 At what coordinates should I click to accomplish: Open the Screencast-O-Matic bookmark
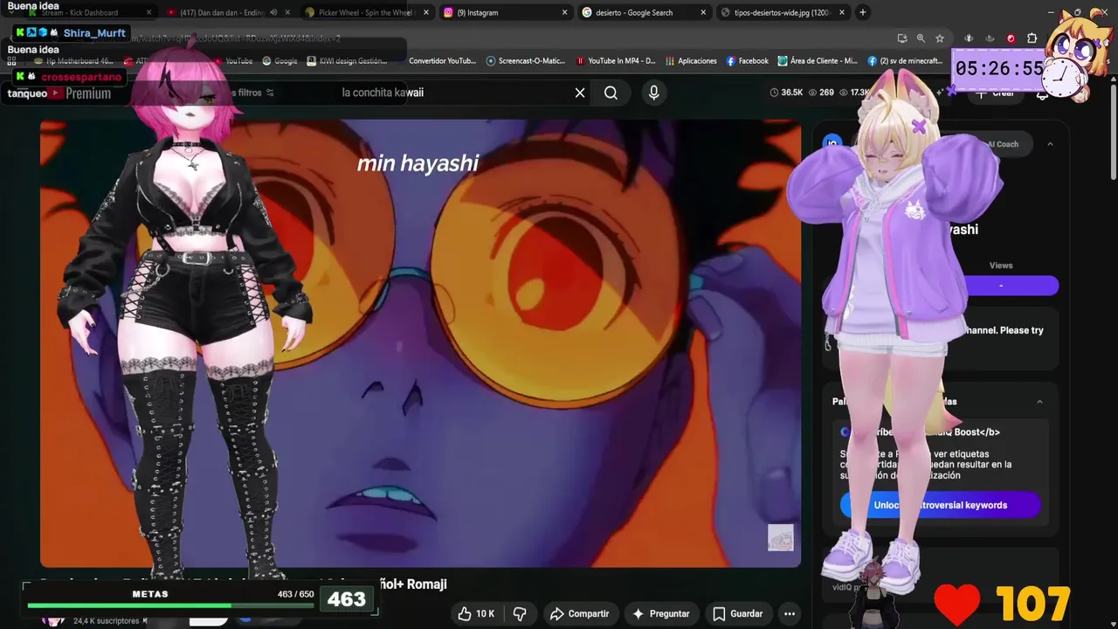[526, 61]
